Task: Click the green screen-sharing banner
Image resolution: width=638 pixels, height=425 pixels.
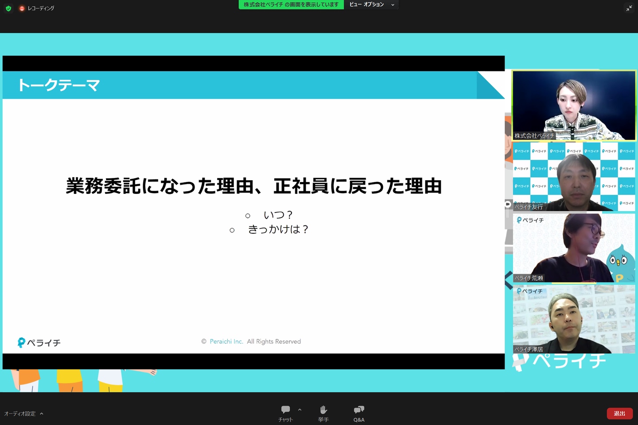Action: pyautogui.click(x=291, y=4)
